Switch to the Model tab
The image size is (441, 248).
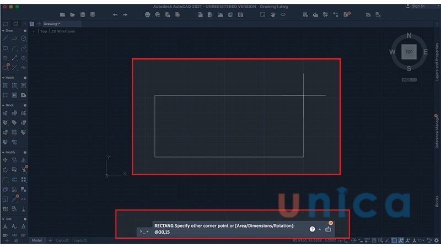(37, 241)
